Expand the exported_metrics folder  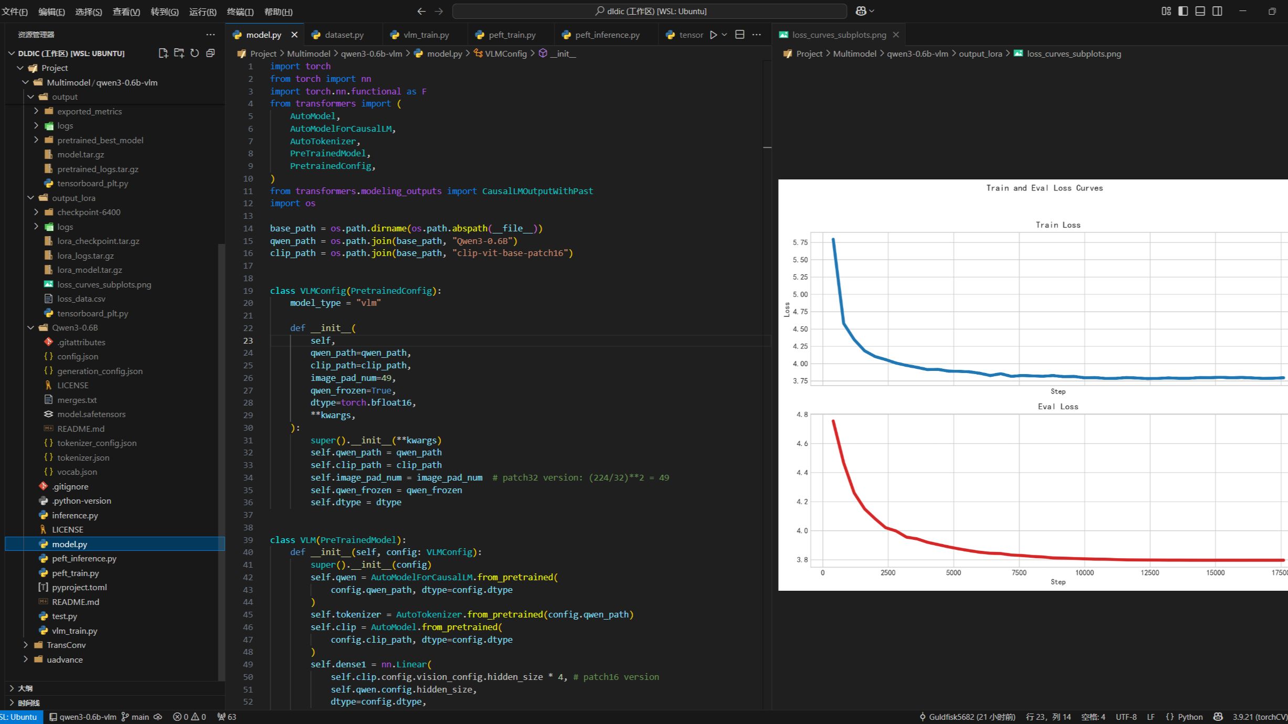pyautogui.click(x=36, y=111)
